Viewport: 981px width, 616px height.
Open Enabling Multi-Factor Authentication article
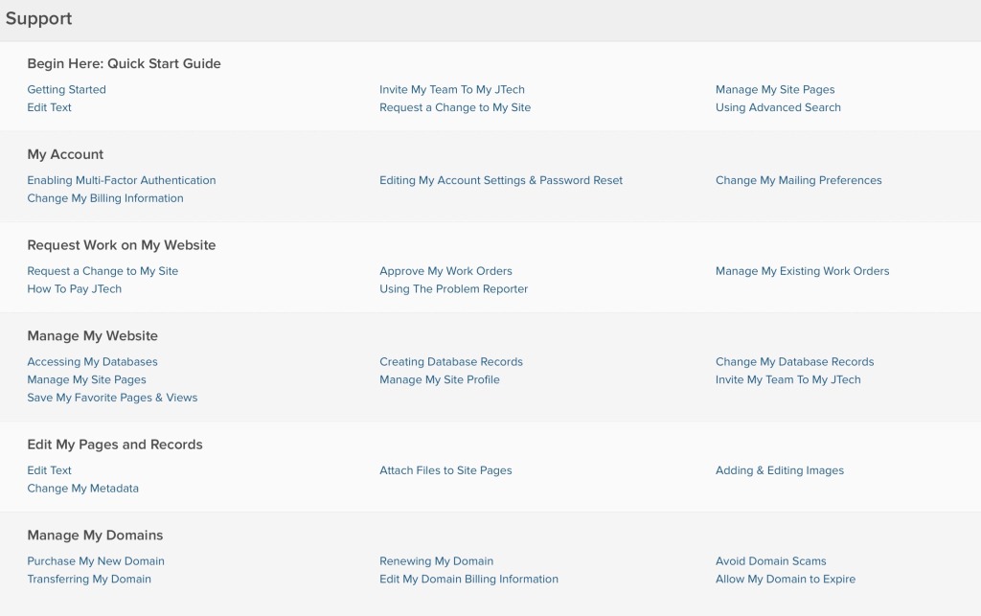tap(122, 180)
